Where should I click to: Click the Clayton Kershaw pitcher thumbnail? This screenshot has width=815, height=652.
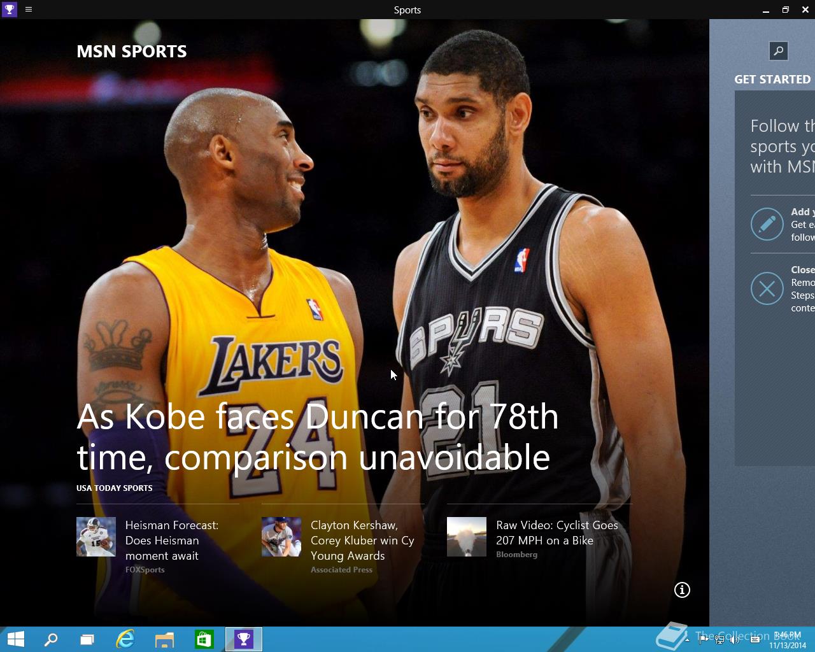281,537
